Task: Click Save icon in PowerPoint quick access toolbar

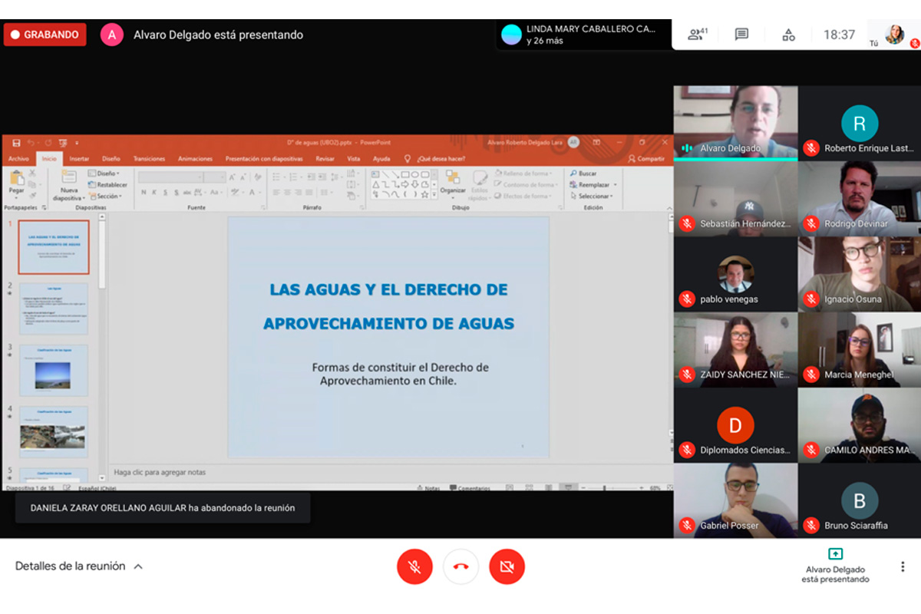Action: [x=16, y=143]
